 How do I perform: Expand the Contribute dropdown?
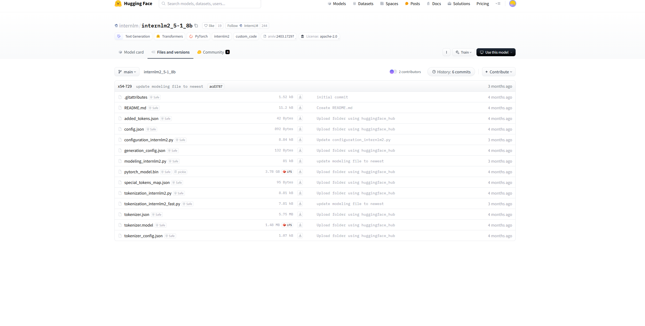pos(498,72)
